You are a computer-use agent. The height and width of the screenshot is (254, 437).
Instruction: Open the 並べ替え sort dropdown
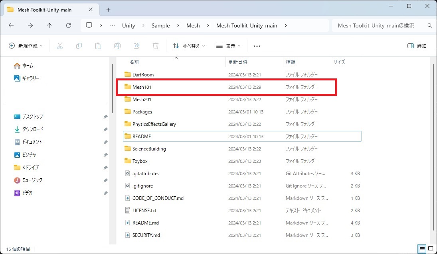[189, 46]
